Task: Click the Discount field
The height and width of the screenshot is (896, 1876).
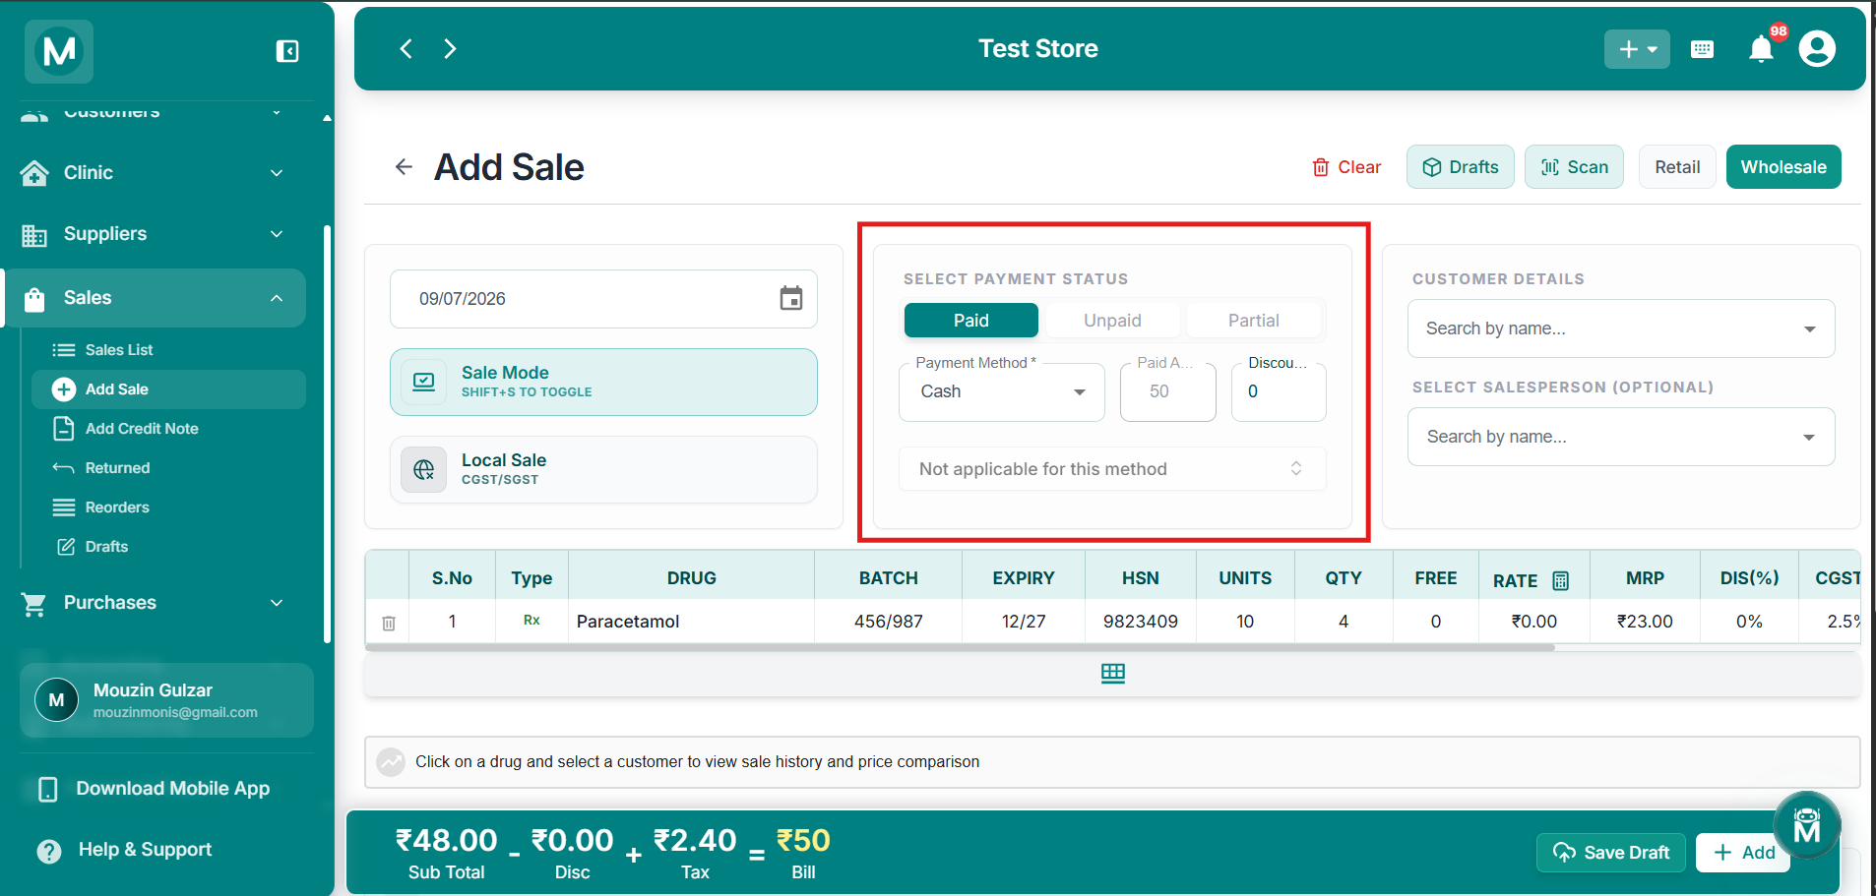Action: pos(1279,391)
